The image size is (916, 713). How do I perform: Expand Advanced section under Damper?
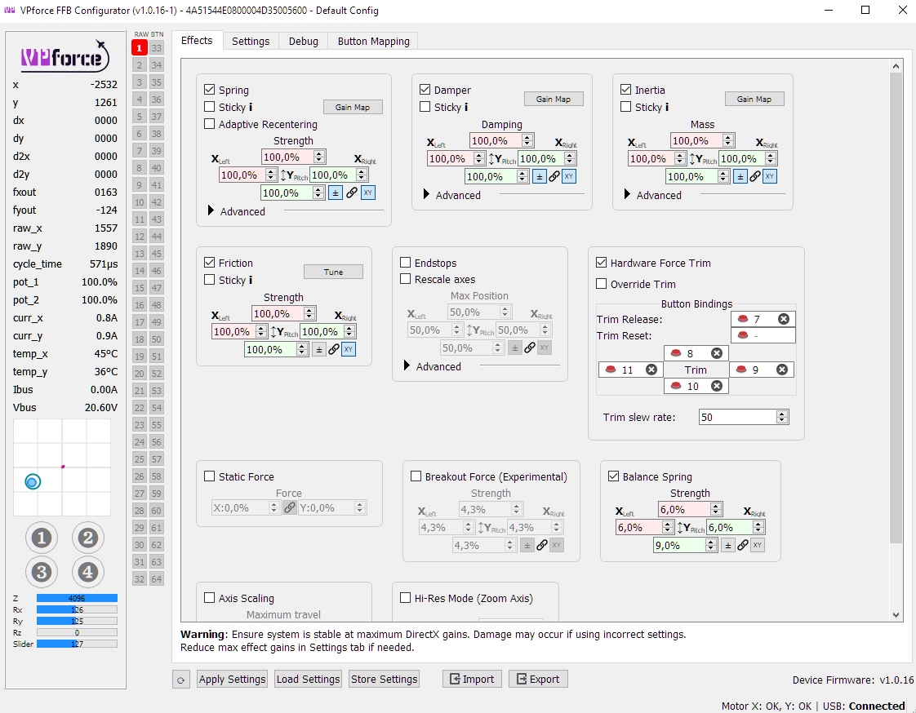(x=426, y=194)
